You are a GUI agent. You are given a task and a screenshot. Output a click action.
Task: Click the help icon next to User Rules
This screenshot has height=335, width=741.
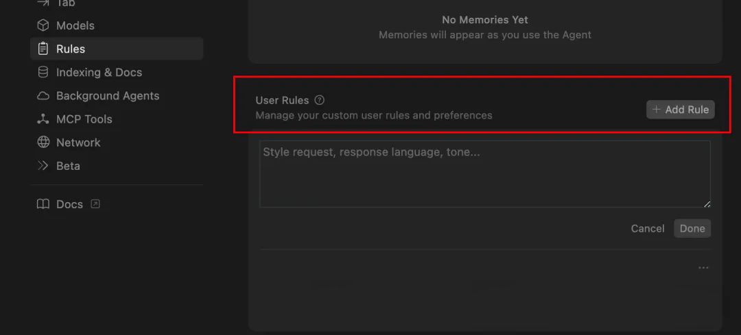pos(320,100)
